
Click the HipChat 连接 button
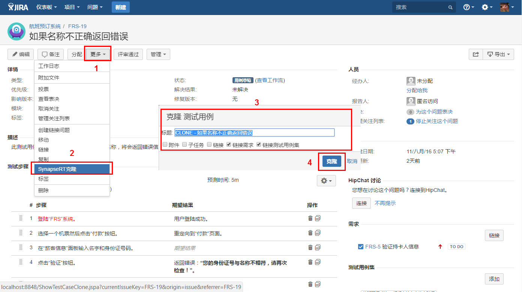[361, 203]
